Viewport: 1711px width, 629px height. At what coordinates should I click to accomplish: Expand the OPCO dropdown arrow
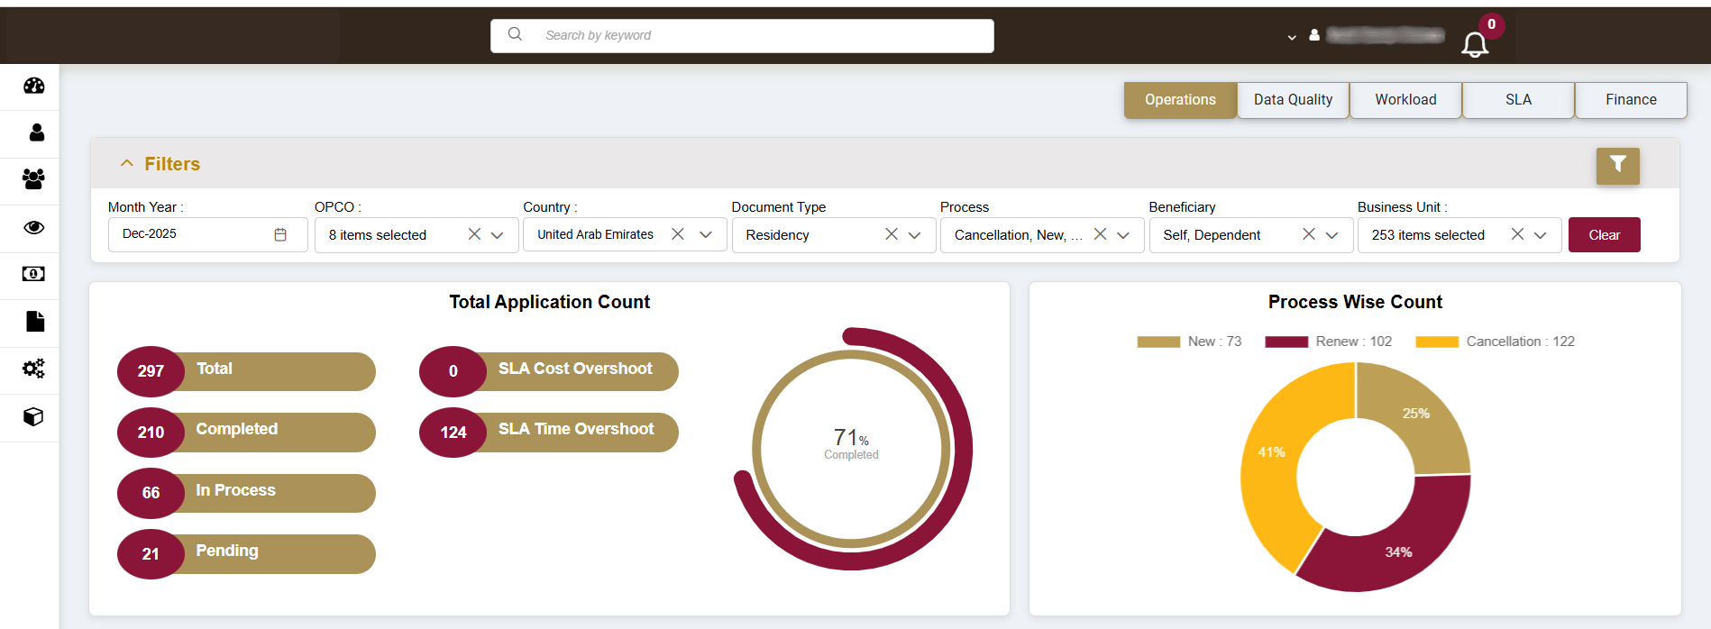point(497,235)
